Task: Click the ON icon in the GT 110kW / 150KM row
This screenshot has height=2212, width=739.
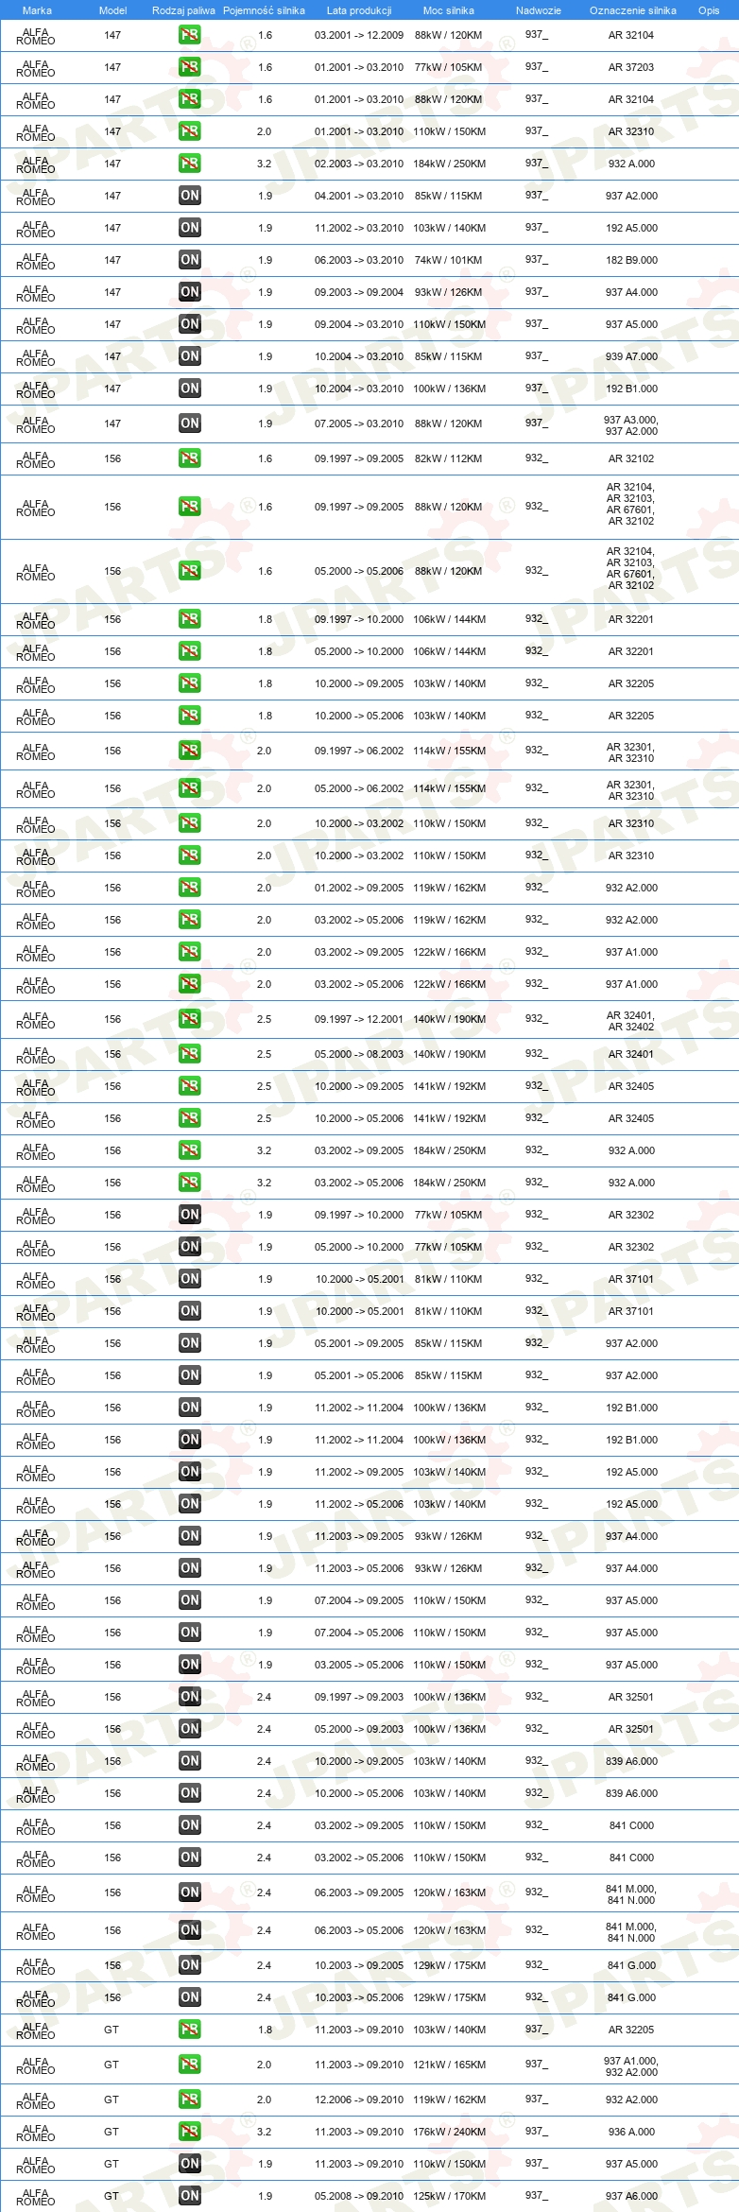Action: [x=189, y=2164]
